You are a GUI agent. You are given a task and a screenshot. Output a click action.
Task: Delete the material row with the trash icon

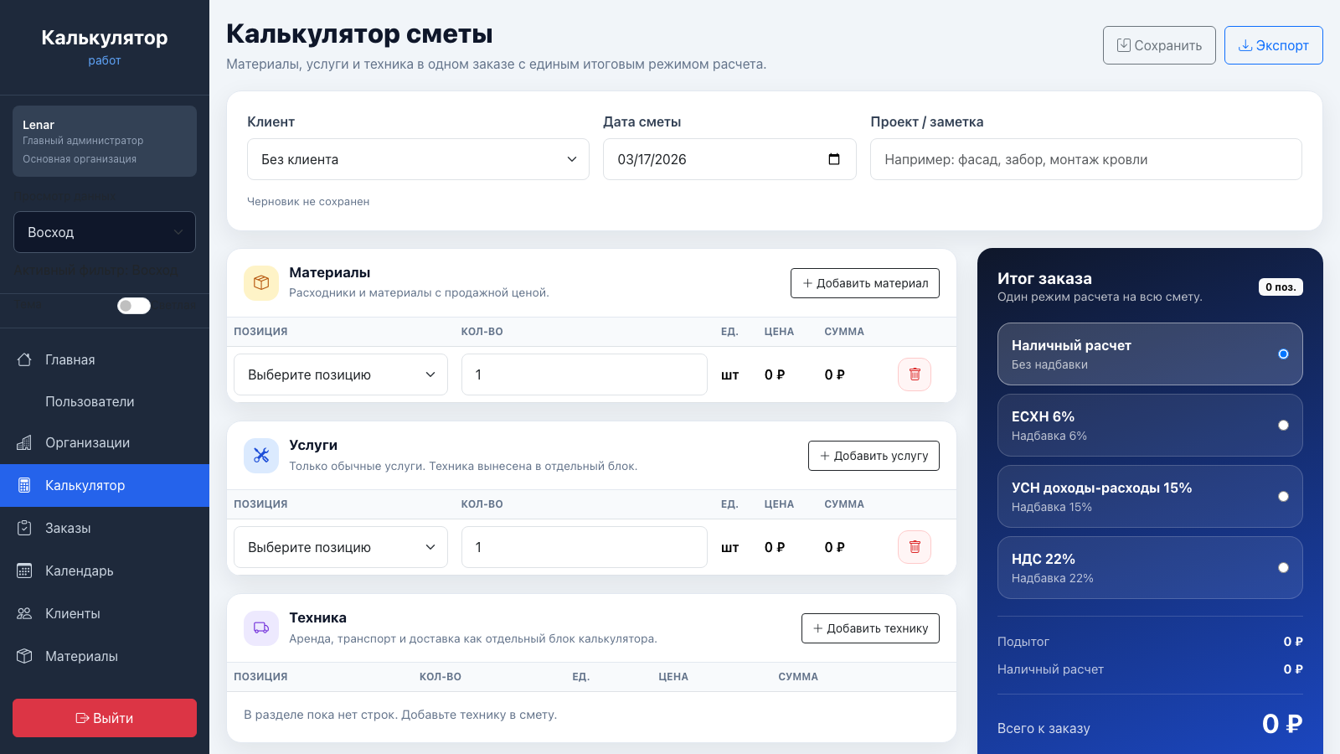tap(914, 374)
